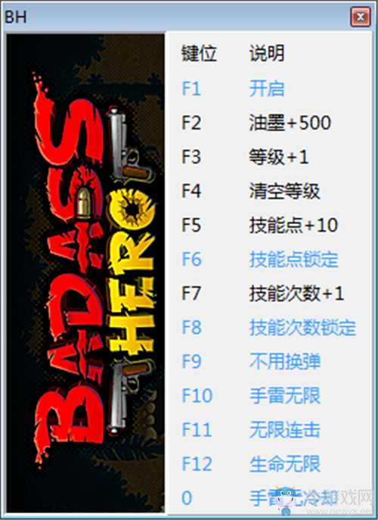The width and height of the screenshot is (378, 520).
Task: Enable the 技能次数锁定 option
Action: click(x=303, y=327)
